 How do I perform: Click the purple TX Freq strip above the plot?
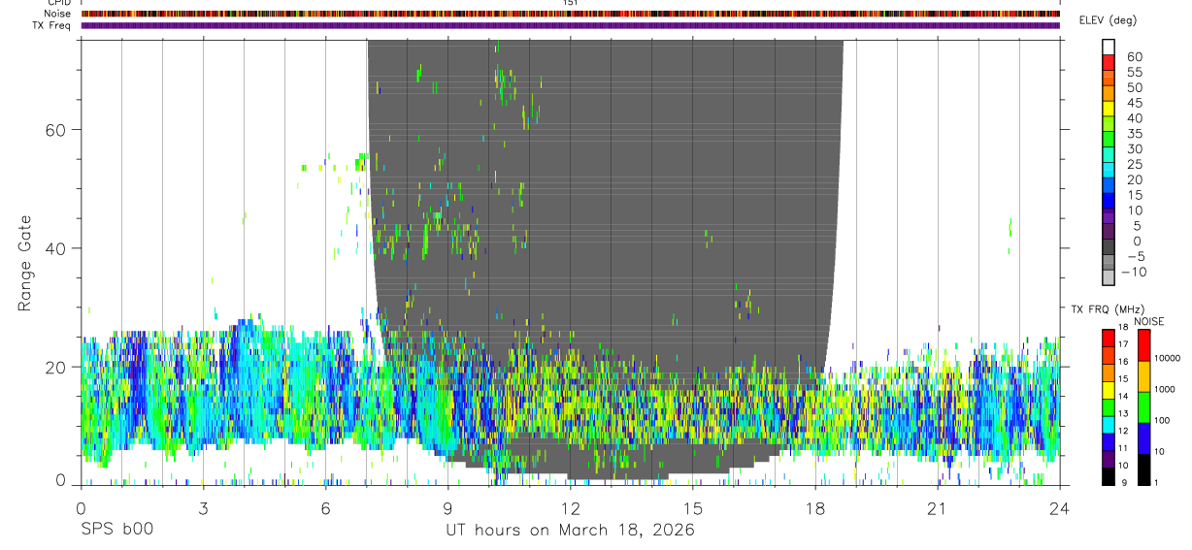(x=570, y=25)
